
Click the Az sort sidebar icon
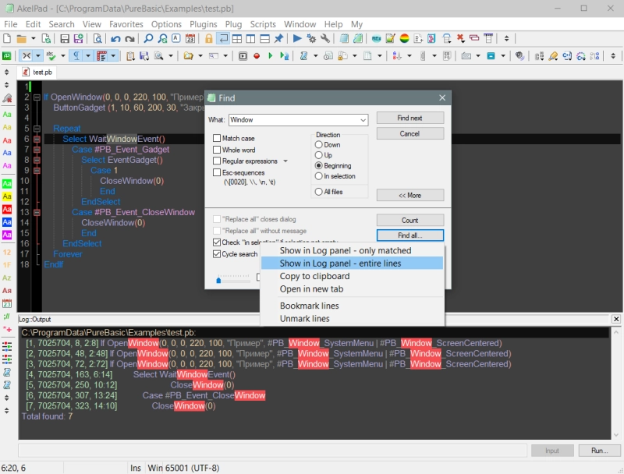click(7, 278)
